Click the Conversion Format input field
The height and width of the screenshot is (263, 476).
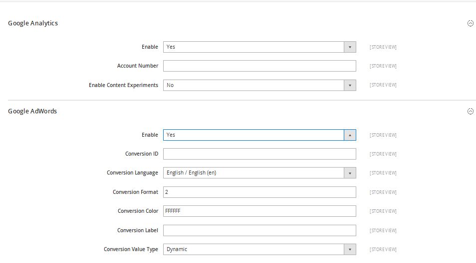click(x=259, y=192)
